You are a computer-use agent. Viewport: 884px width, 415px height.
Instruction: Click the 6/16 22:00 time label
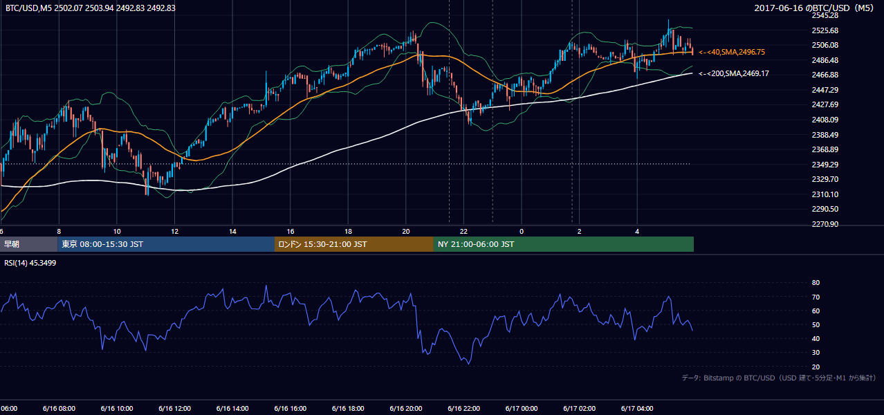(463, 409)
